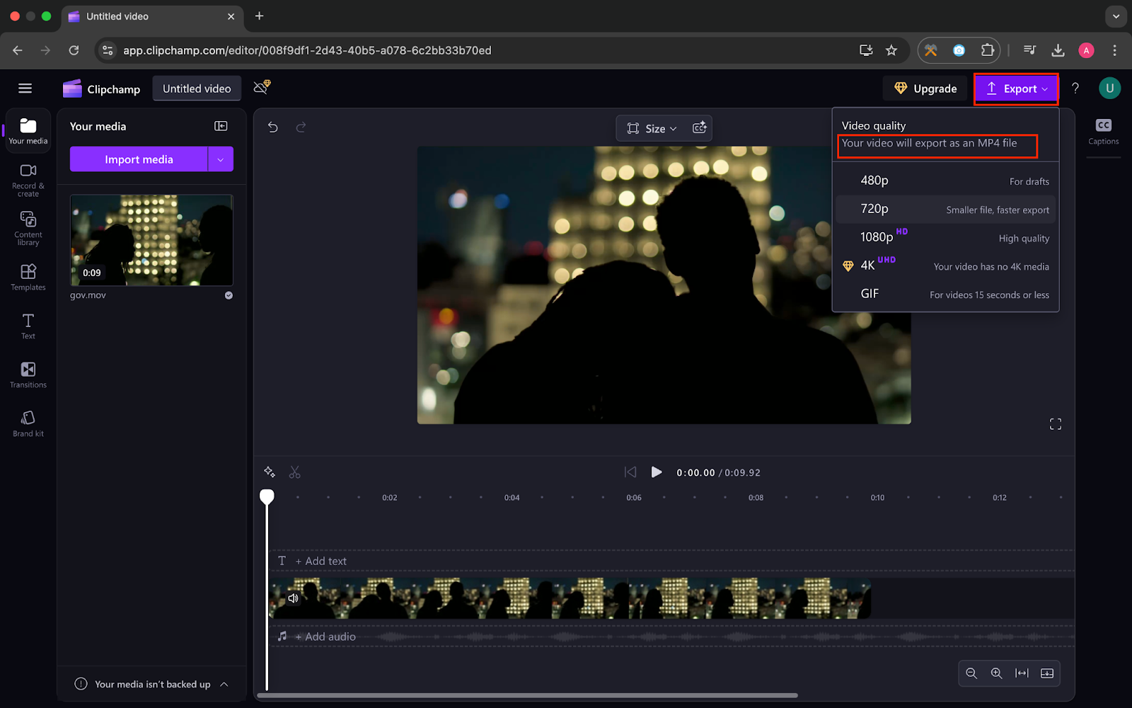Screen dimensions: 1132x708
Task: Choose GIF export option
Action: click(945, 294)
